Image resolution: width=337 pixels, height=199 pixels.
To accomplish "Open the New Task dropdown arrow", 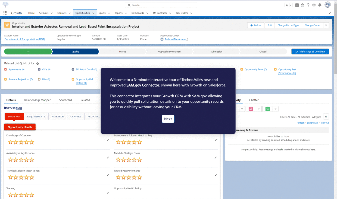I will coord(276,109).
